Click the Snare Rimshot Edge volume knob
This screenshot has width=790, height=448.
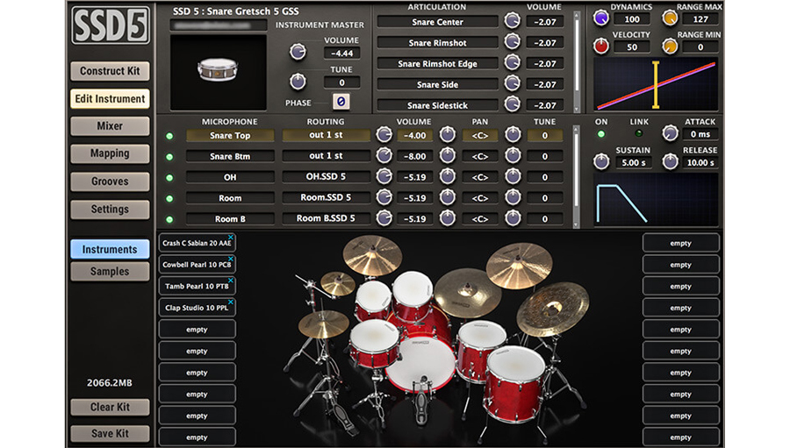tap(513, 62)
